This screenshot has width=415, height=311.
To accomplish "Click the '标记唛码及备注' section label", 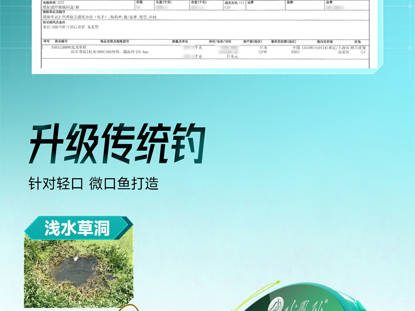I will click(54, 22).
